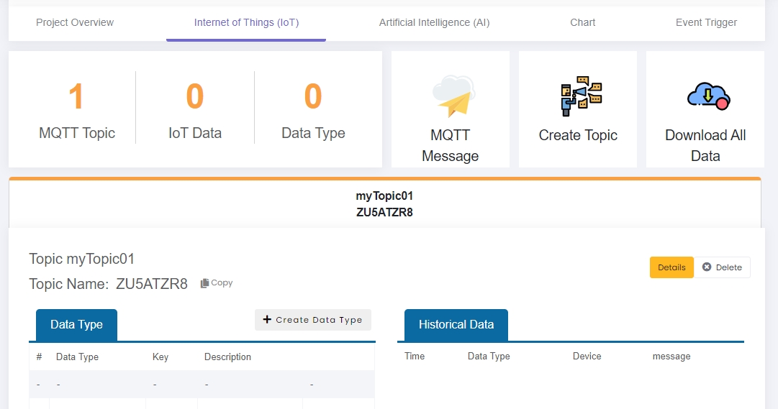
Task: Delete the myTopic01 topic
Action: tap(722, 267)
